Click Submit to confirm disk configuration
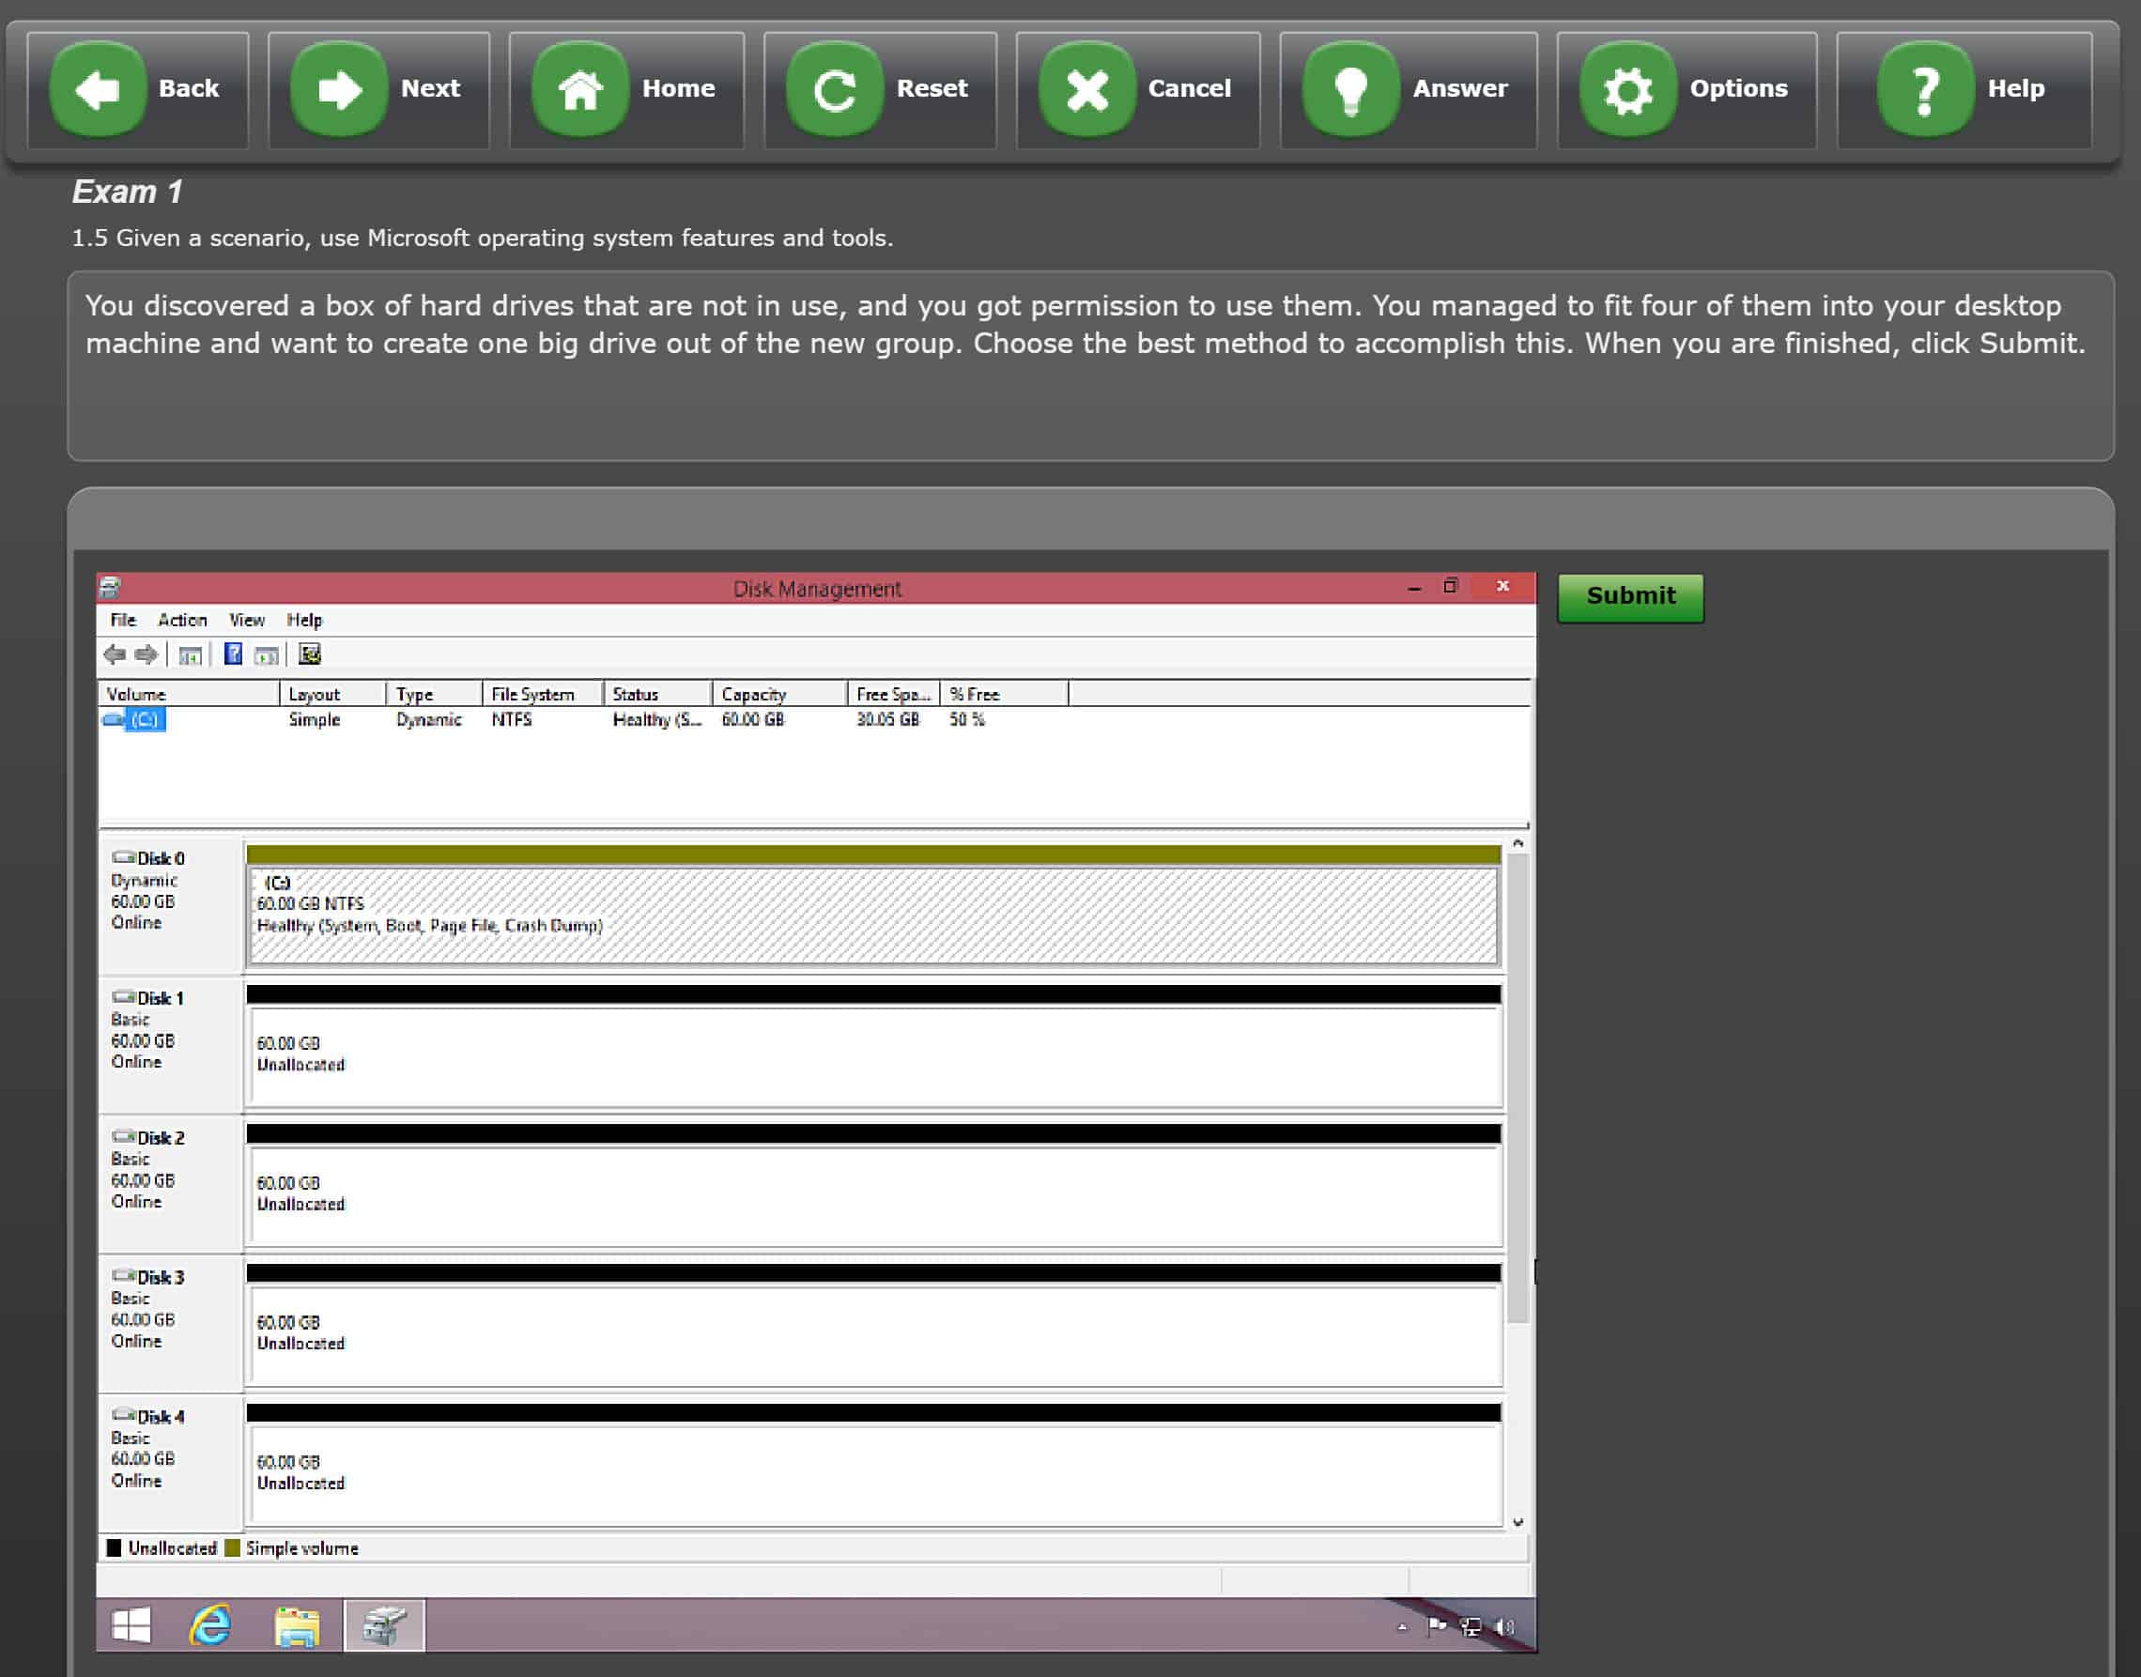2141x1677 pixels. [x=1630, y=596]
